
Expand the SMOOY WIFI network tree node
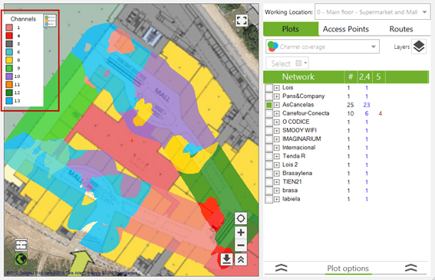point(277,131)
